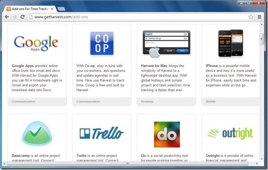Reload the page with refresh icon
The image size is (268, 170).
22,17
